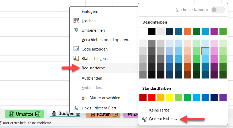Open Weitere Farben... color dialog
The image size is (233, 128).
click(x=183, y=119)
